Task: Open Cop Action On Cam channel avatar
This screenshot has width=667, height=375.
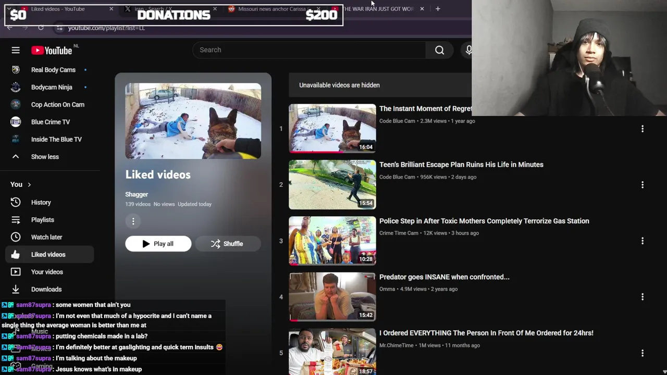Action: (x=16, y=105)
